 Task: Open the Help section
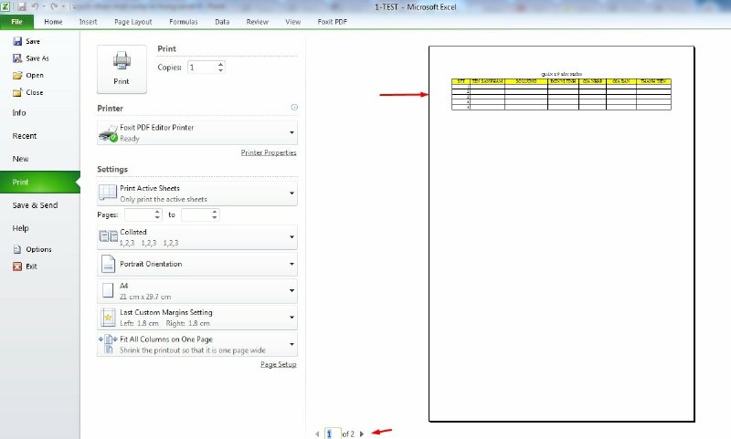coord(20,228)
